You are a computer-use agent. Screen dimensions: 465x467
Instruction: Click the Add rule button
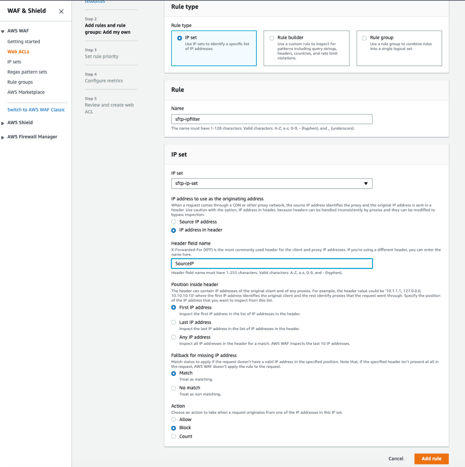pyautogui.click(x=431, y=458)
